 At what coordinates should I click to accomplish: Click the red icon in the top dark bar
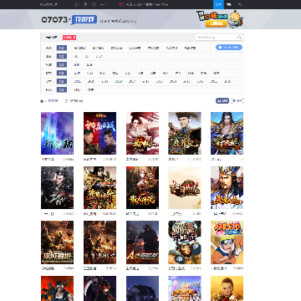click(x=121, y=4)
